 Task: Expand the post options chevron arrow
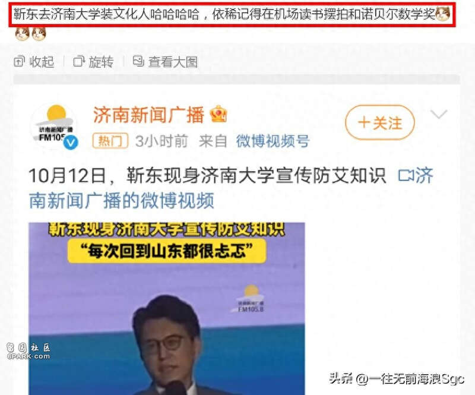439,114
